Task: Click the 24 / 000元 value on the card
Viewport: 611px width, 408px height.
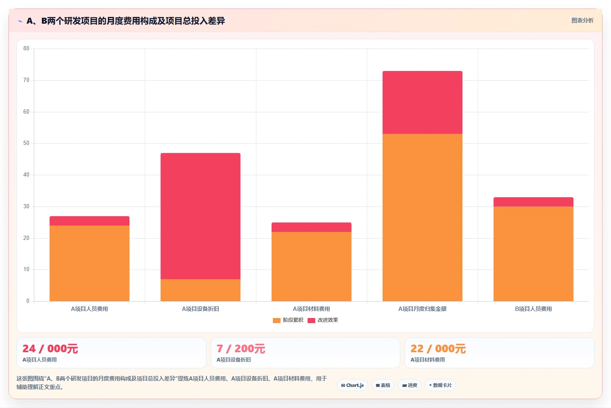Action: point(50,348)
